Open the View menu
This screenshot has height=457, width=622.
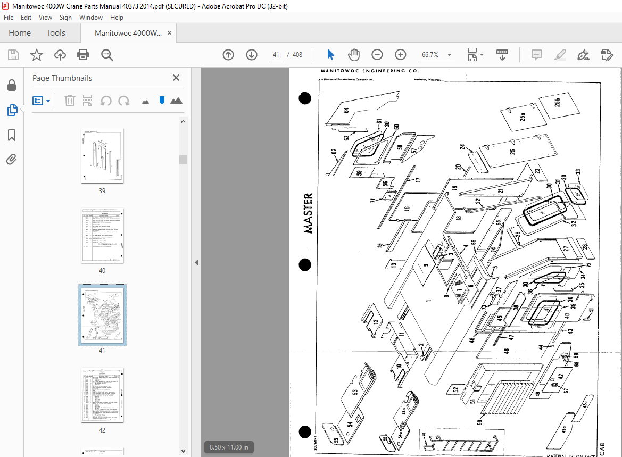click(x=45, y=18)
